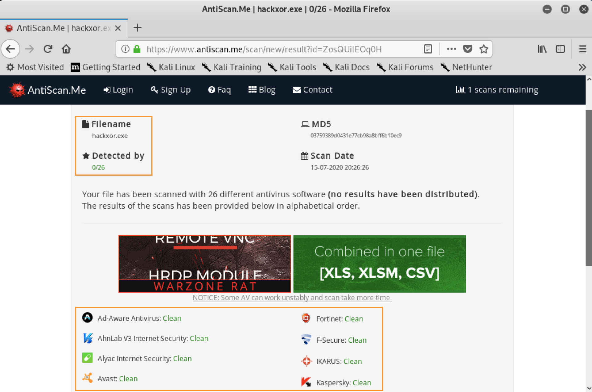The height and width of the screenshot is (392, 592).
Task: Open the Kali Forums bookmark
Action: pos(405,67)
